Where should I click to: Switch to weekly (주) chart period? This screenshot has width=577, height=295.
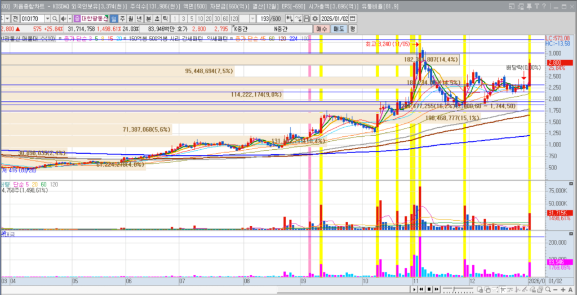coord(122,19)
